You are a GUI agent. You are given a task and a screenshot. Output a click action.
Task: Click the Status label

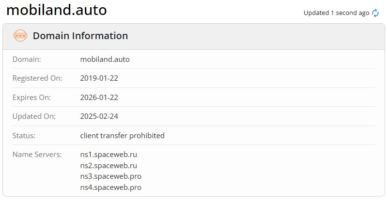(x=24, y=135)
